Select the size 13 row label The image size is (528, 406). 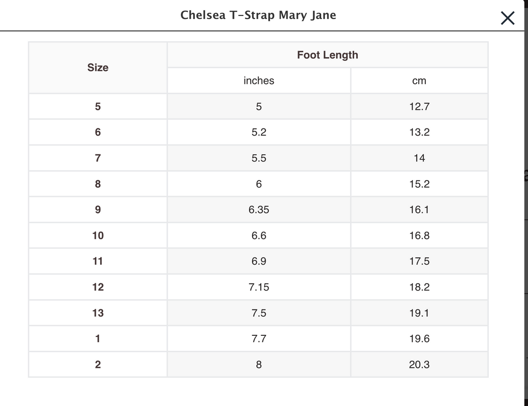[x=98, y=313]
